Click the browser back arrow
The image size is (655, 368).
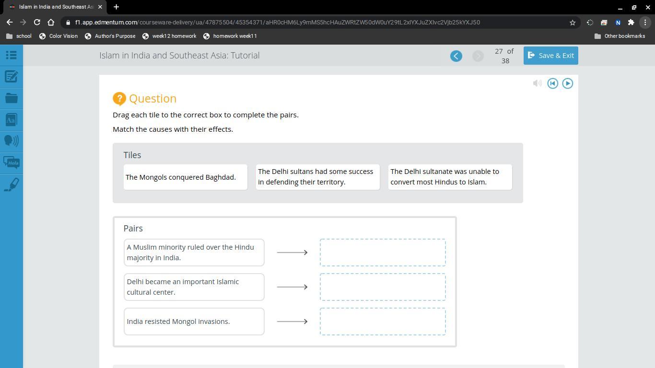pos(10,22)
